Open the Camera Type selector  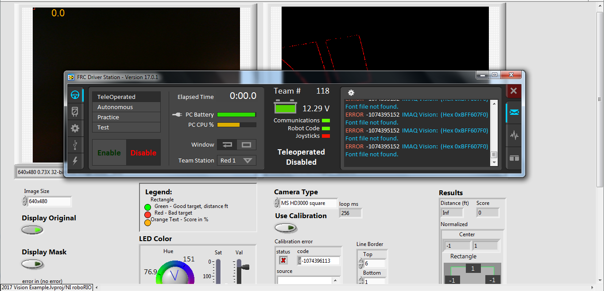[309, 203]
